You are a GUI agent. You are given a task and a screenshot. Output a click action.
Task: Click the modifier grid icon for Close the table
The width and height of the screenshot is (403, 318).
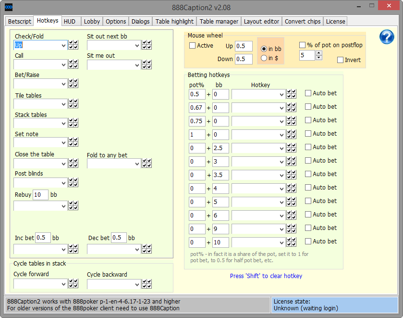point(73,163)
